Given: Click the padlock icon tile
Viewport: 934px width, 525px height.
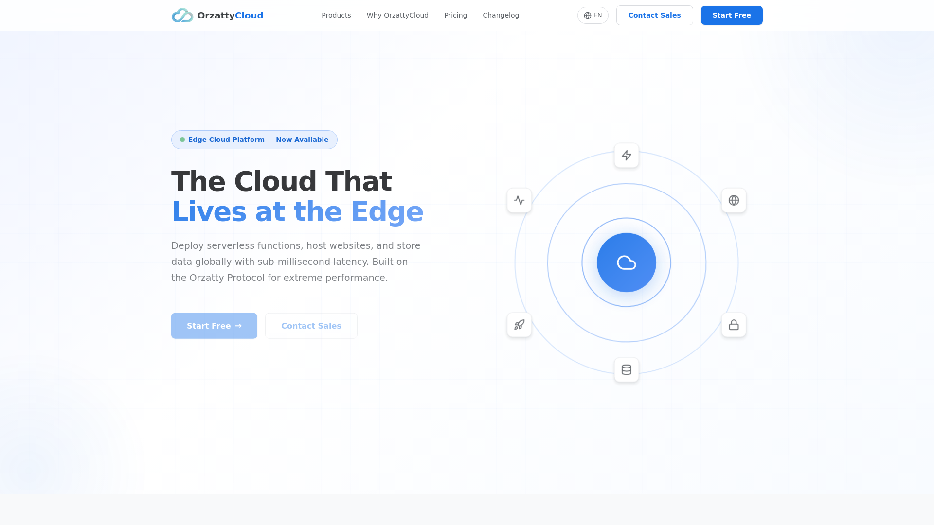Looking at the screenshot, I should click(x=734, y=325).
